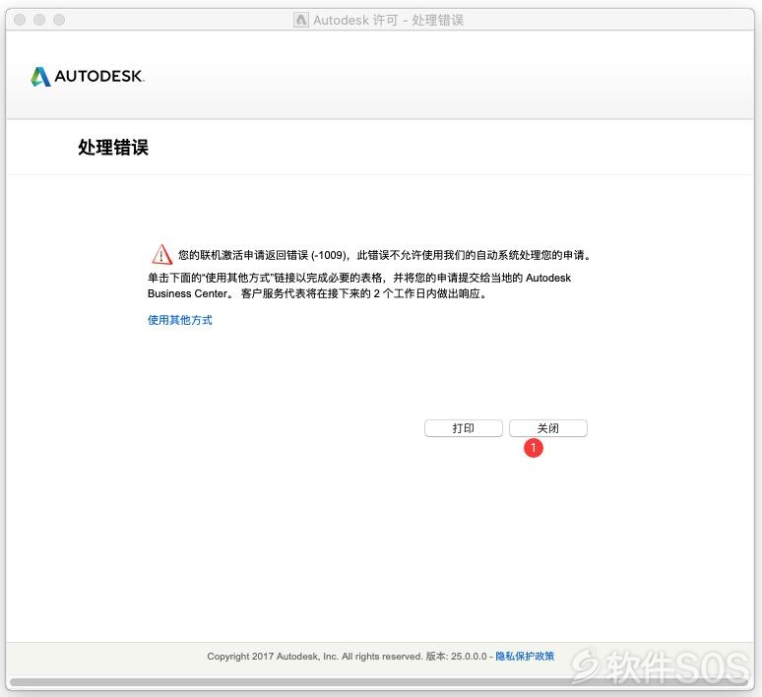762x697 pixels.
Task: Open the 使用其他方式 link
Action: tap(180, 320)
